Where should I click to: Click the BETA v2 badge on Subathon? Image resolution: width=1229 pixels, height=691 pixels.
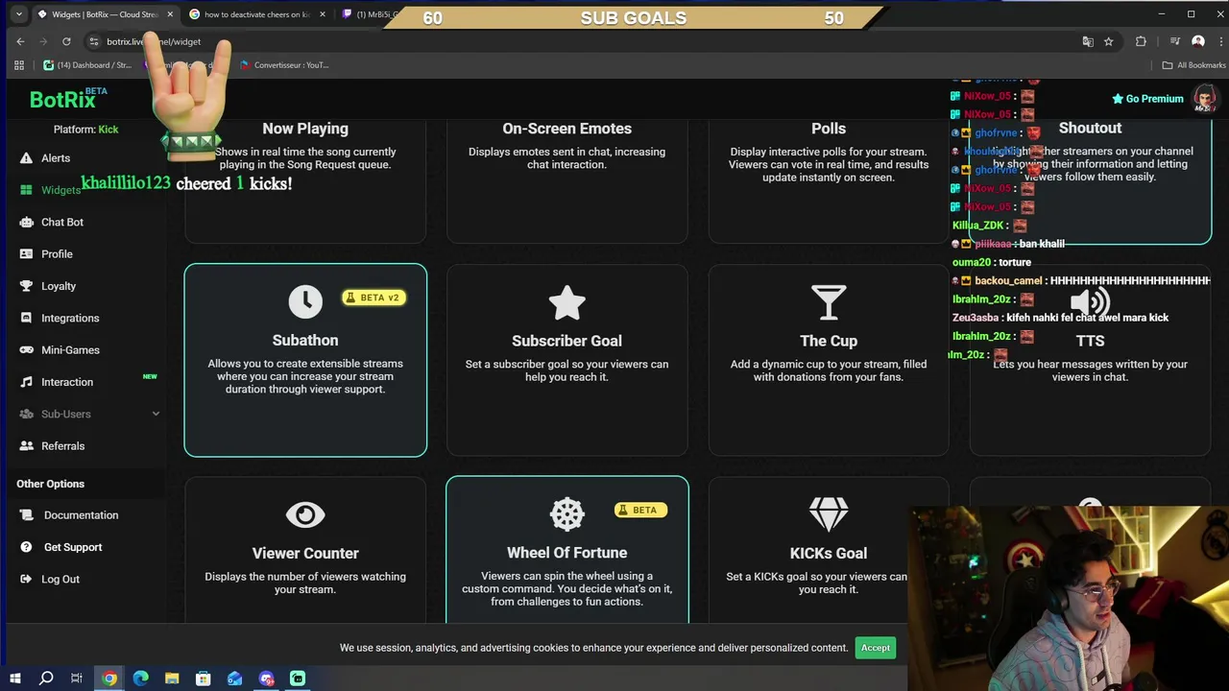point(374,298)
